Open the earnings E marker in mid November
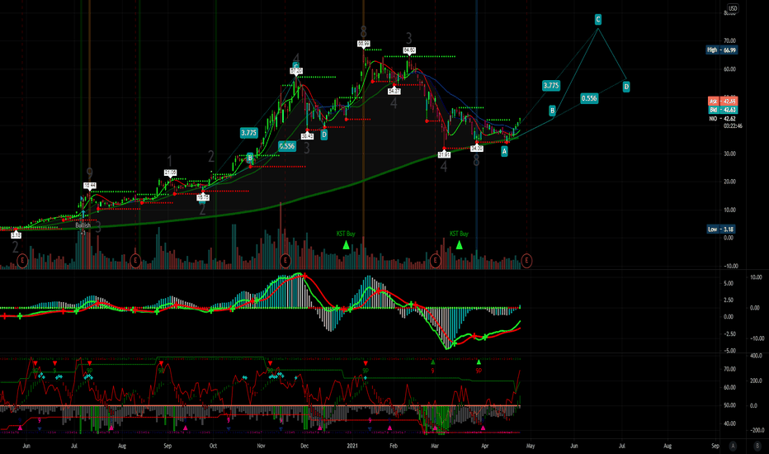This screenshot has height=454, width=769. click(x=285, y=261)
